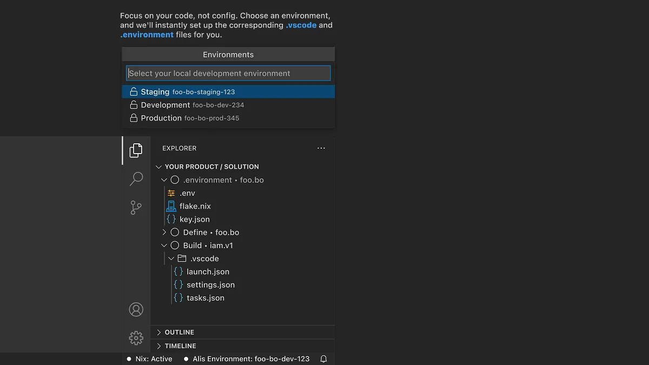Focus the environment selection input field
The image size is (649, 365).
coord(228,73)
